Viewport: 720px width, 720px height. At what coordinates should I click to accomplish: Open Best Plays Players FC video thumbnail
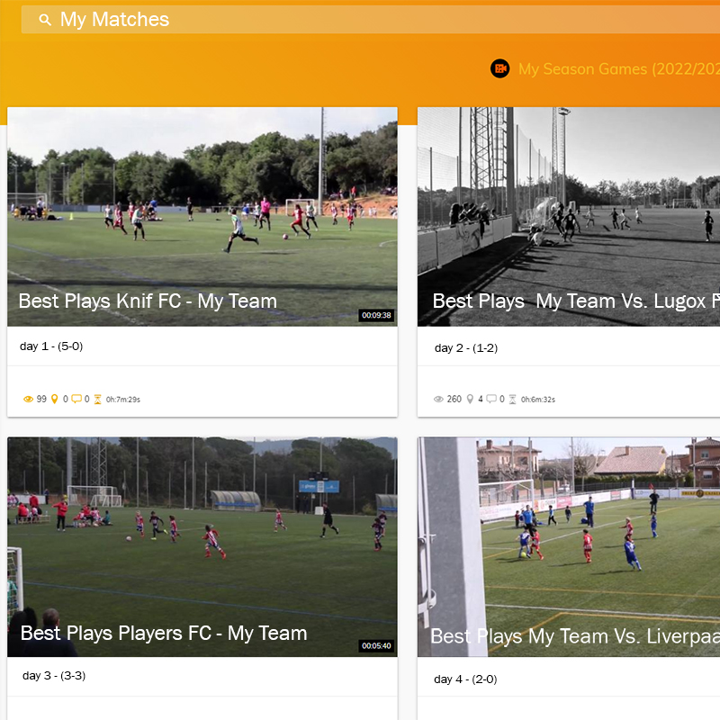click(202, 546)
